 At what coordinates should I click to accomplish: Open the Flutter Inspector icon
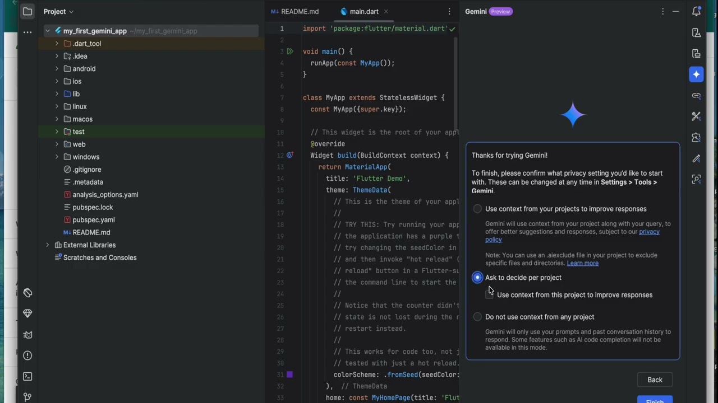(696, 179)
